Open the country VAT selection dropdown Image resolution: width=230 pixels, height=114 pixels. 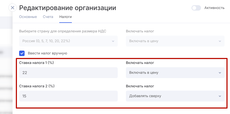[x=66, y=41]
